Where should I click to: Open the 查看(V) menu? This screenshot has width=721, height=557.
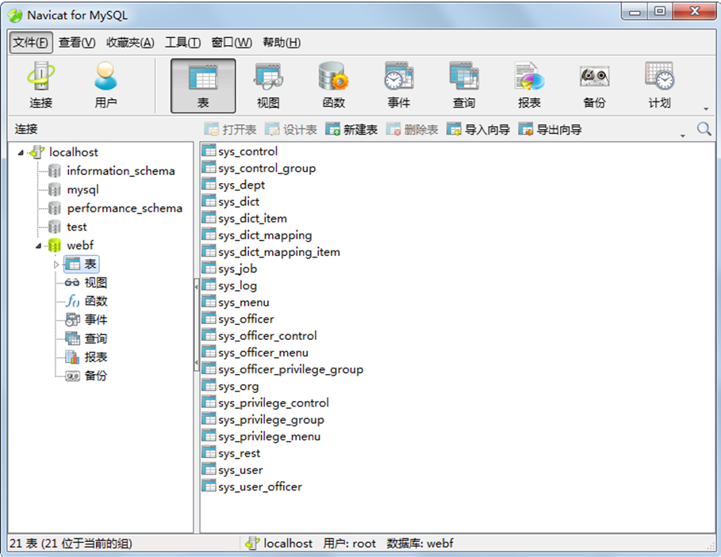[x=77, y=43]
